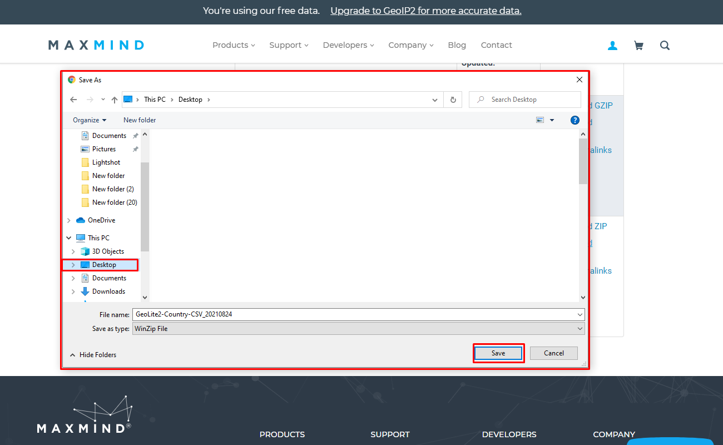The height and width of the screenshot is (445, 723).
Task: Open the shopping cart icon
Action: [x=638, y=46]
